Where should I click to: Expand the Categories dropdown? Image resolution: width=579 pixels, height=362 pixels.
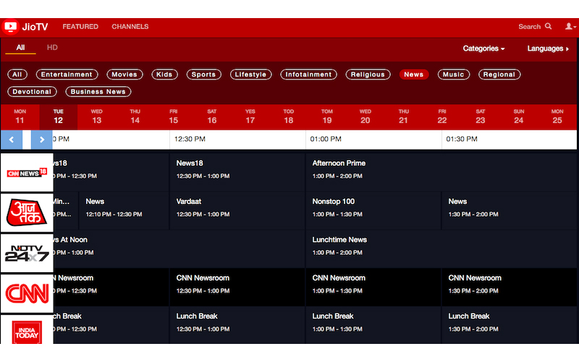pos(483,49)
